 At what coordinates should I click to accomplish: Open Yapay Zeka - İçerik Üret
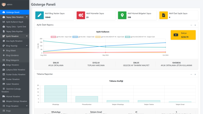pos(14,27)
